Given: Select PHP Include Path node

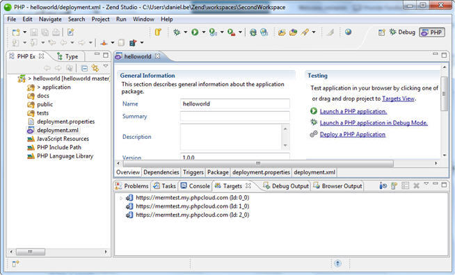Looking at the screenshot, I should tap(59, 147).
